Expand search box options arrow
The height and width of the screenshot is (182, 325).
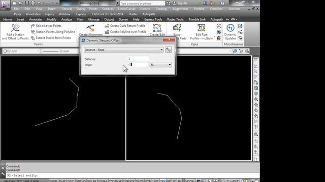[x=118, y=3]
